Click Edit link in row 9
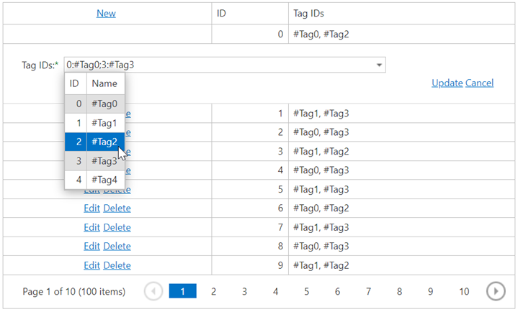Viewport: 518px width, 312px height. tap(91, 265)
